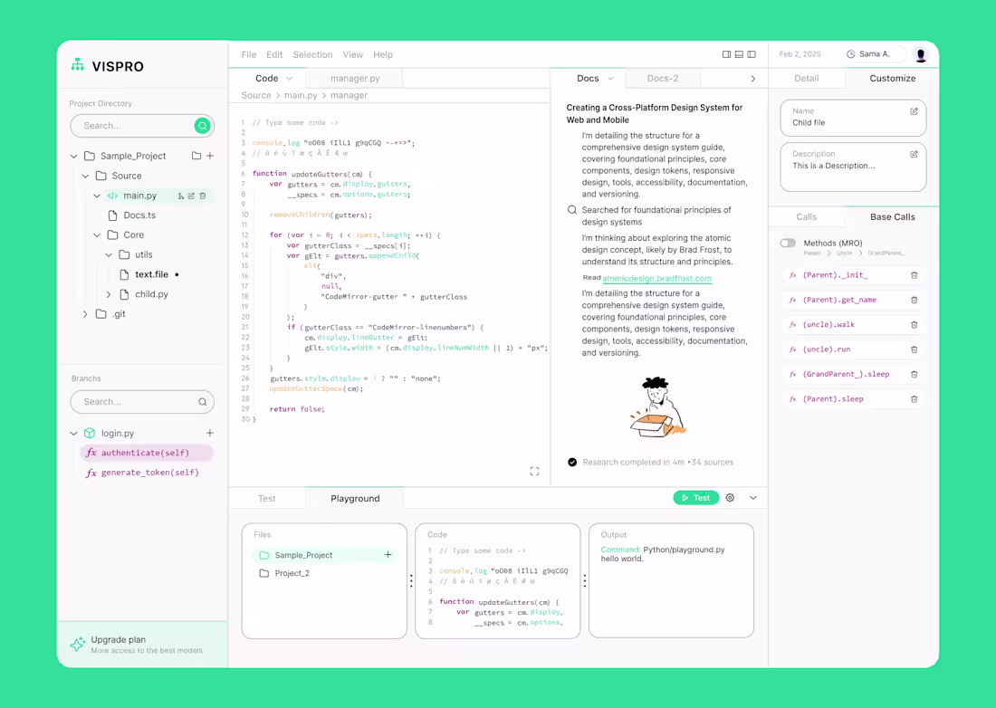Screen dimensions: 996x708
Task: Open the atomicdesign.bradfrost.com link
Action: 656,278
